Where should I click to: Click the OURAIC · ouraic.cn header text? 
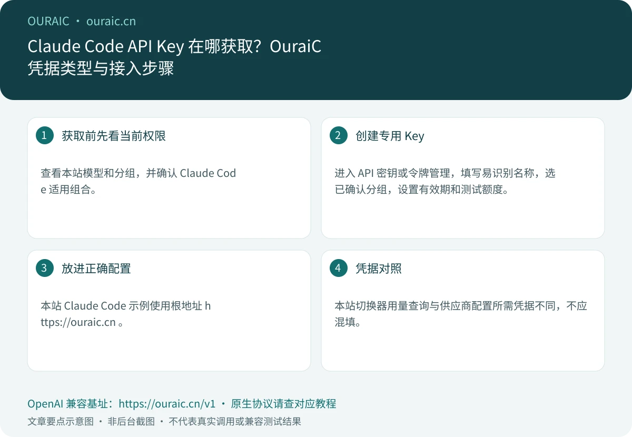pos(82,21)
